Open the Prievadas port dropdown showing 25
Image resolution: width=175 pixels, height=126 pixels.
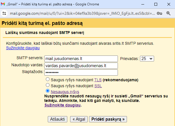[147, 59]
